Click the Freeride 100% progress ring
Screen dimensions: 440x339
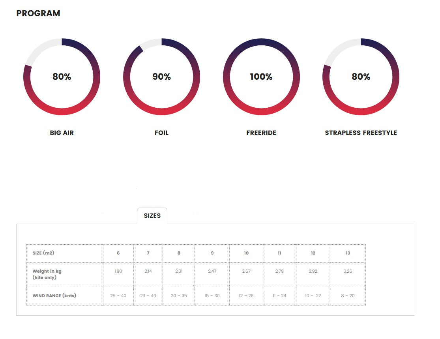point(261,77)
